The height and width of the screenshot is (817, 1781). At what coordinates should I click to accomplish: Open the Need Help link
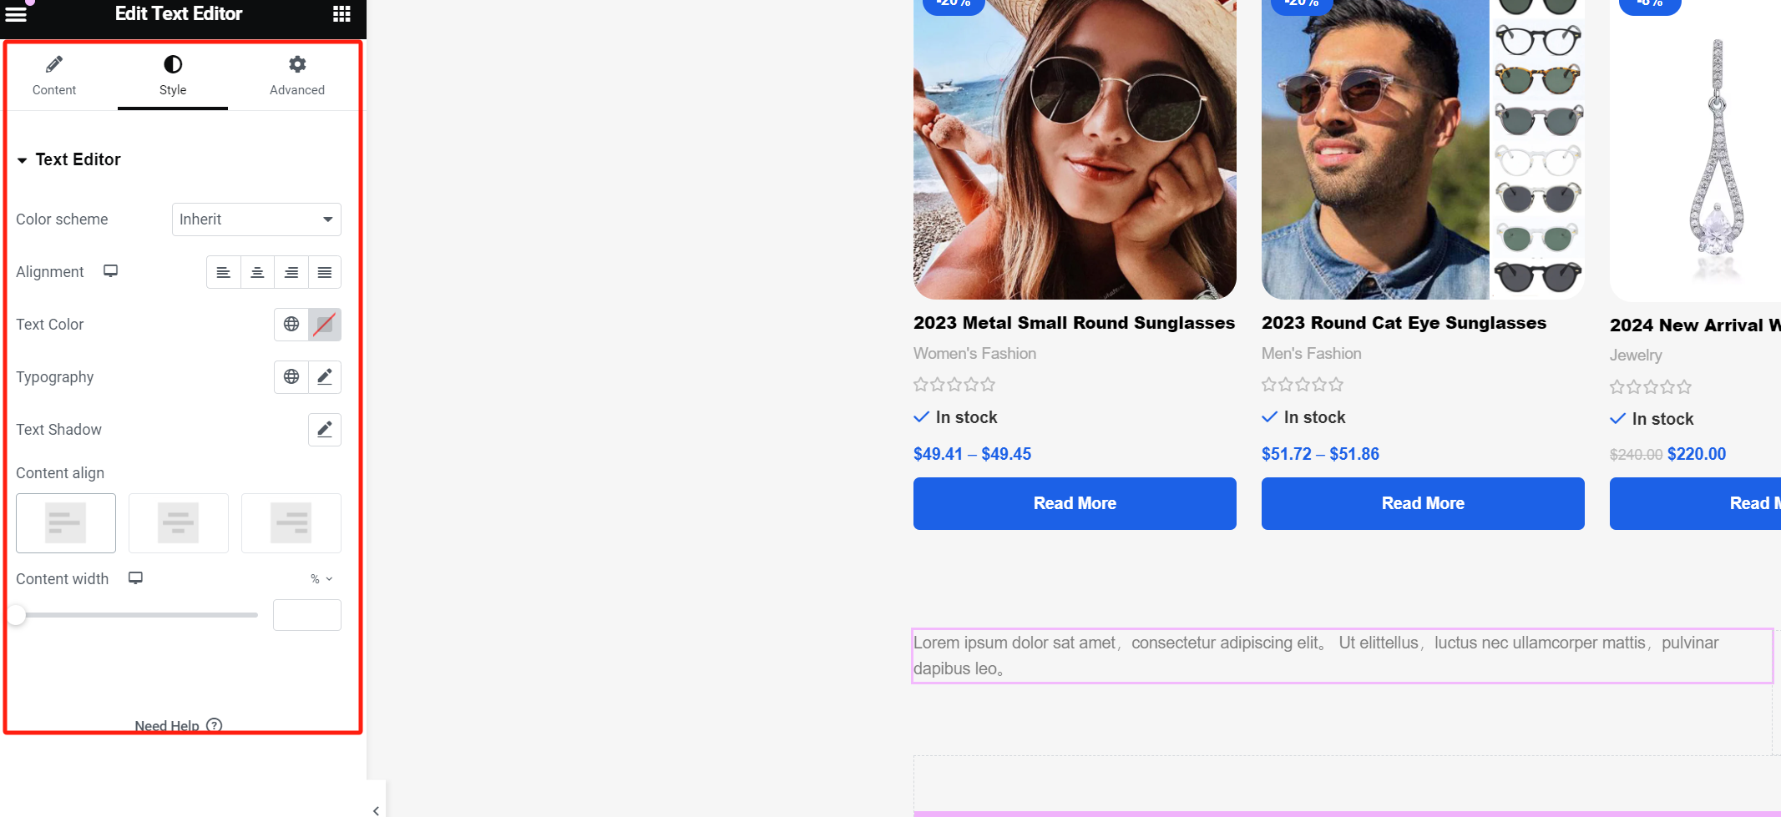[x=178, y=725]
